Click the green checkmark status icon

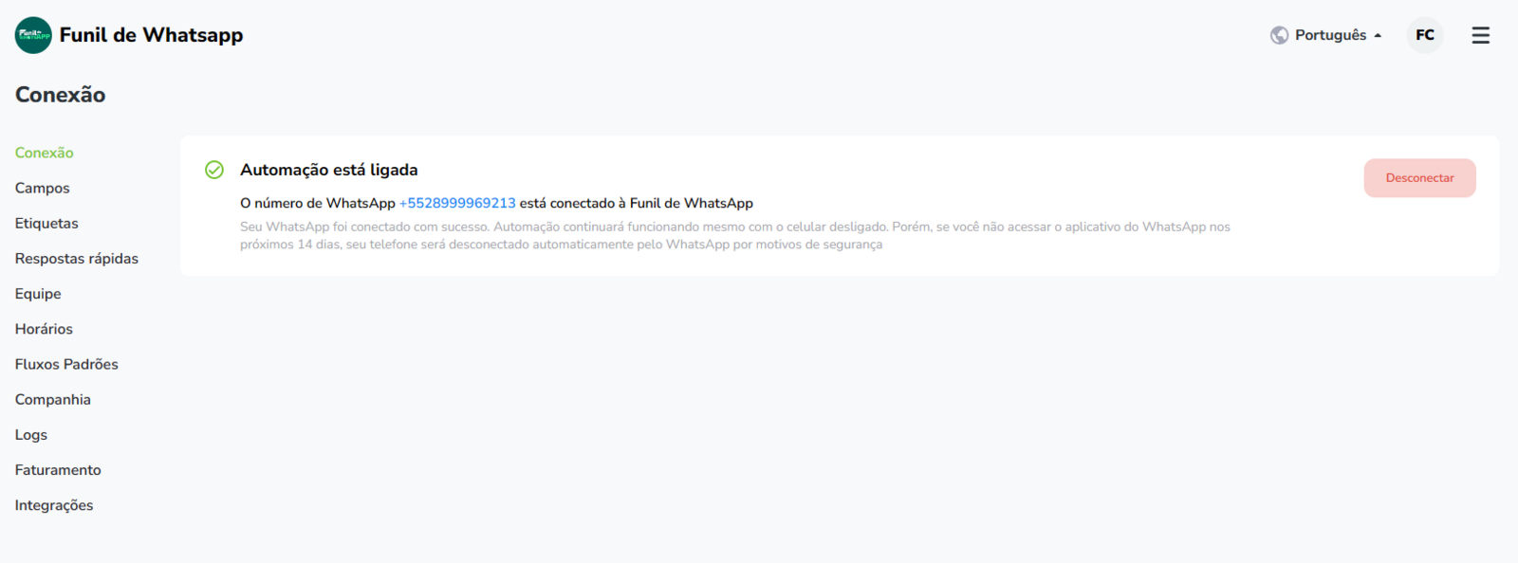coord(214,170)
